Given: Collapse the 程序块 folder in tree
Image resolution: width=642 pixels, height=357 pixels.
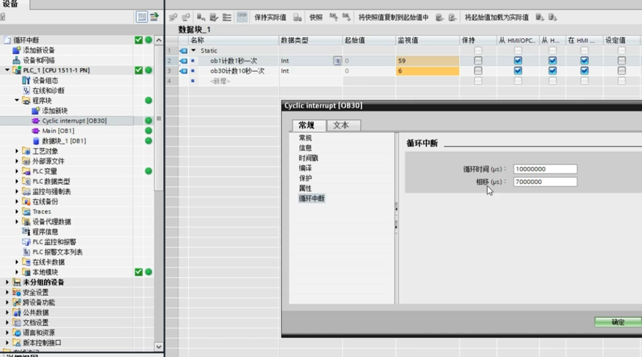Looking at the screenshot, I should point(17,101).
